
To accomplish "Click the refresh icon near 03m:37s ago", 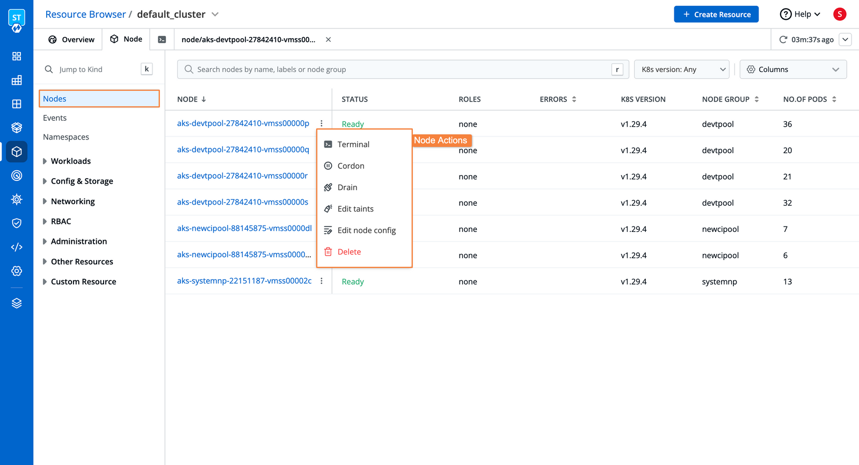I will pyautogui.click(x=783, y=39).
